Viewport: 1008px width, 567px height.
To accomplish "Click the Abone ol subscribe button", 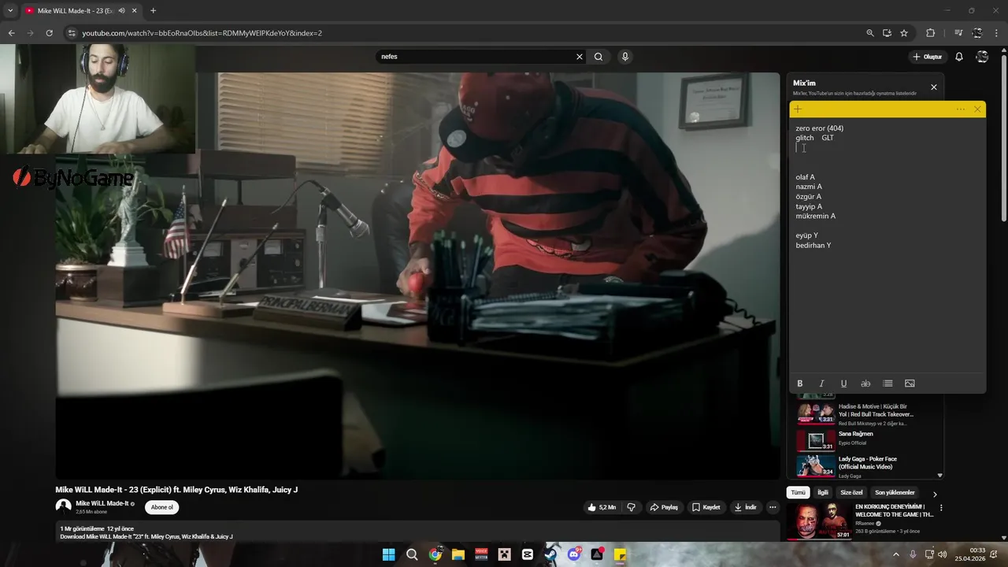I will pos(161,507).
